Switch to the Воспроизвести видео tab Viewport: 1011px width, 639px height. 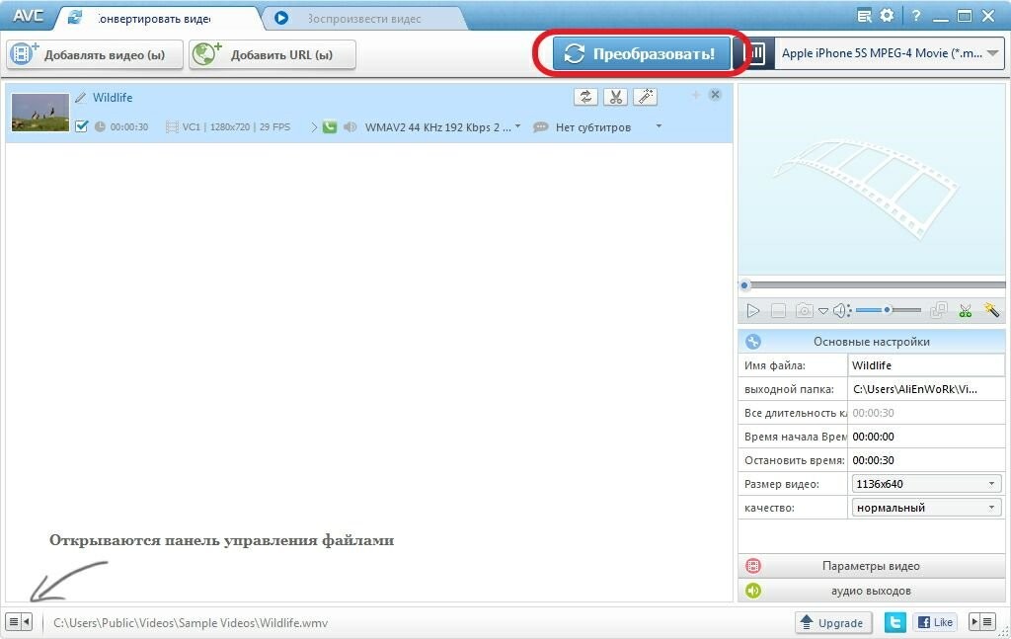[363, 18]
